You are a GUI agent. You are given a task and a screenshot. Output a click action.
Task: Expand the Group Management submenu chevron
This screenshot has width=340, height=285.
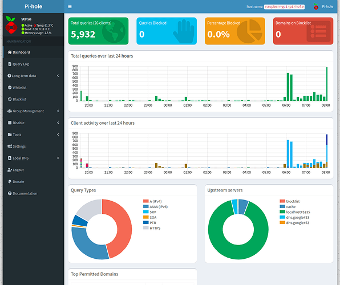click(58, 111)
